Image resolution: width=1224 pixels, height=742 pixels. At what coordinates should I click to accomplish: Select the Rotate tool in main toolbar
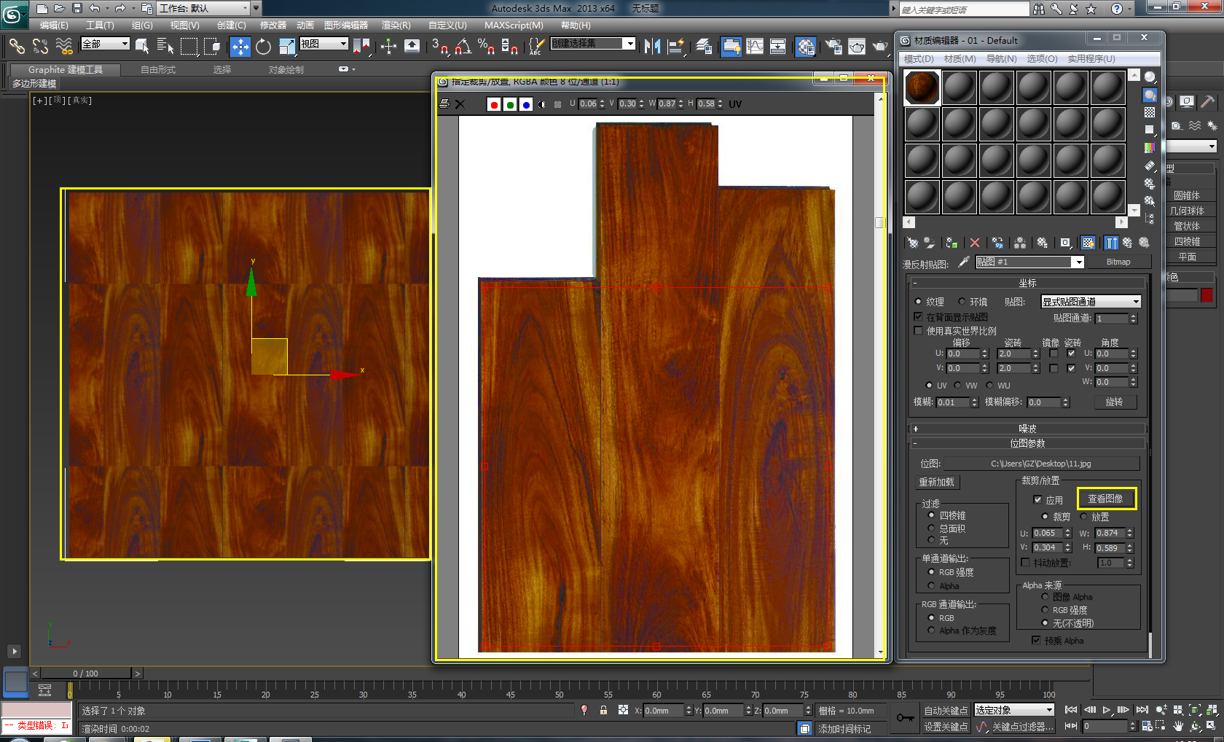pyautogui.click(x=263, y=47)
